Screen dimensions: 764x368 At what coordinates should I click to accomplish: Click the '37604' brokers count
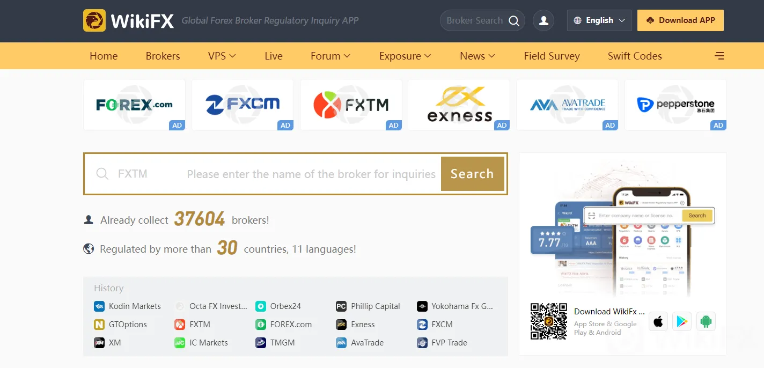click(x=200, y=219)
